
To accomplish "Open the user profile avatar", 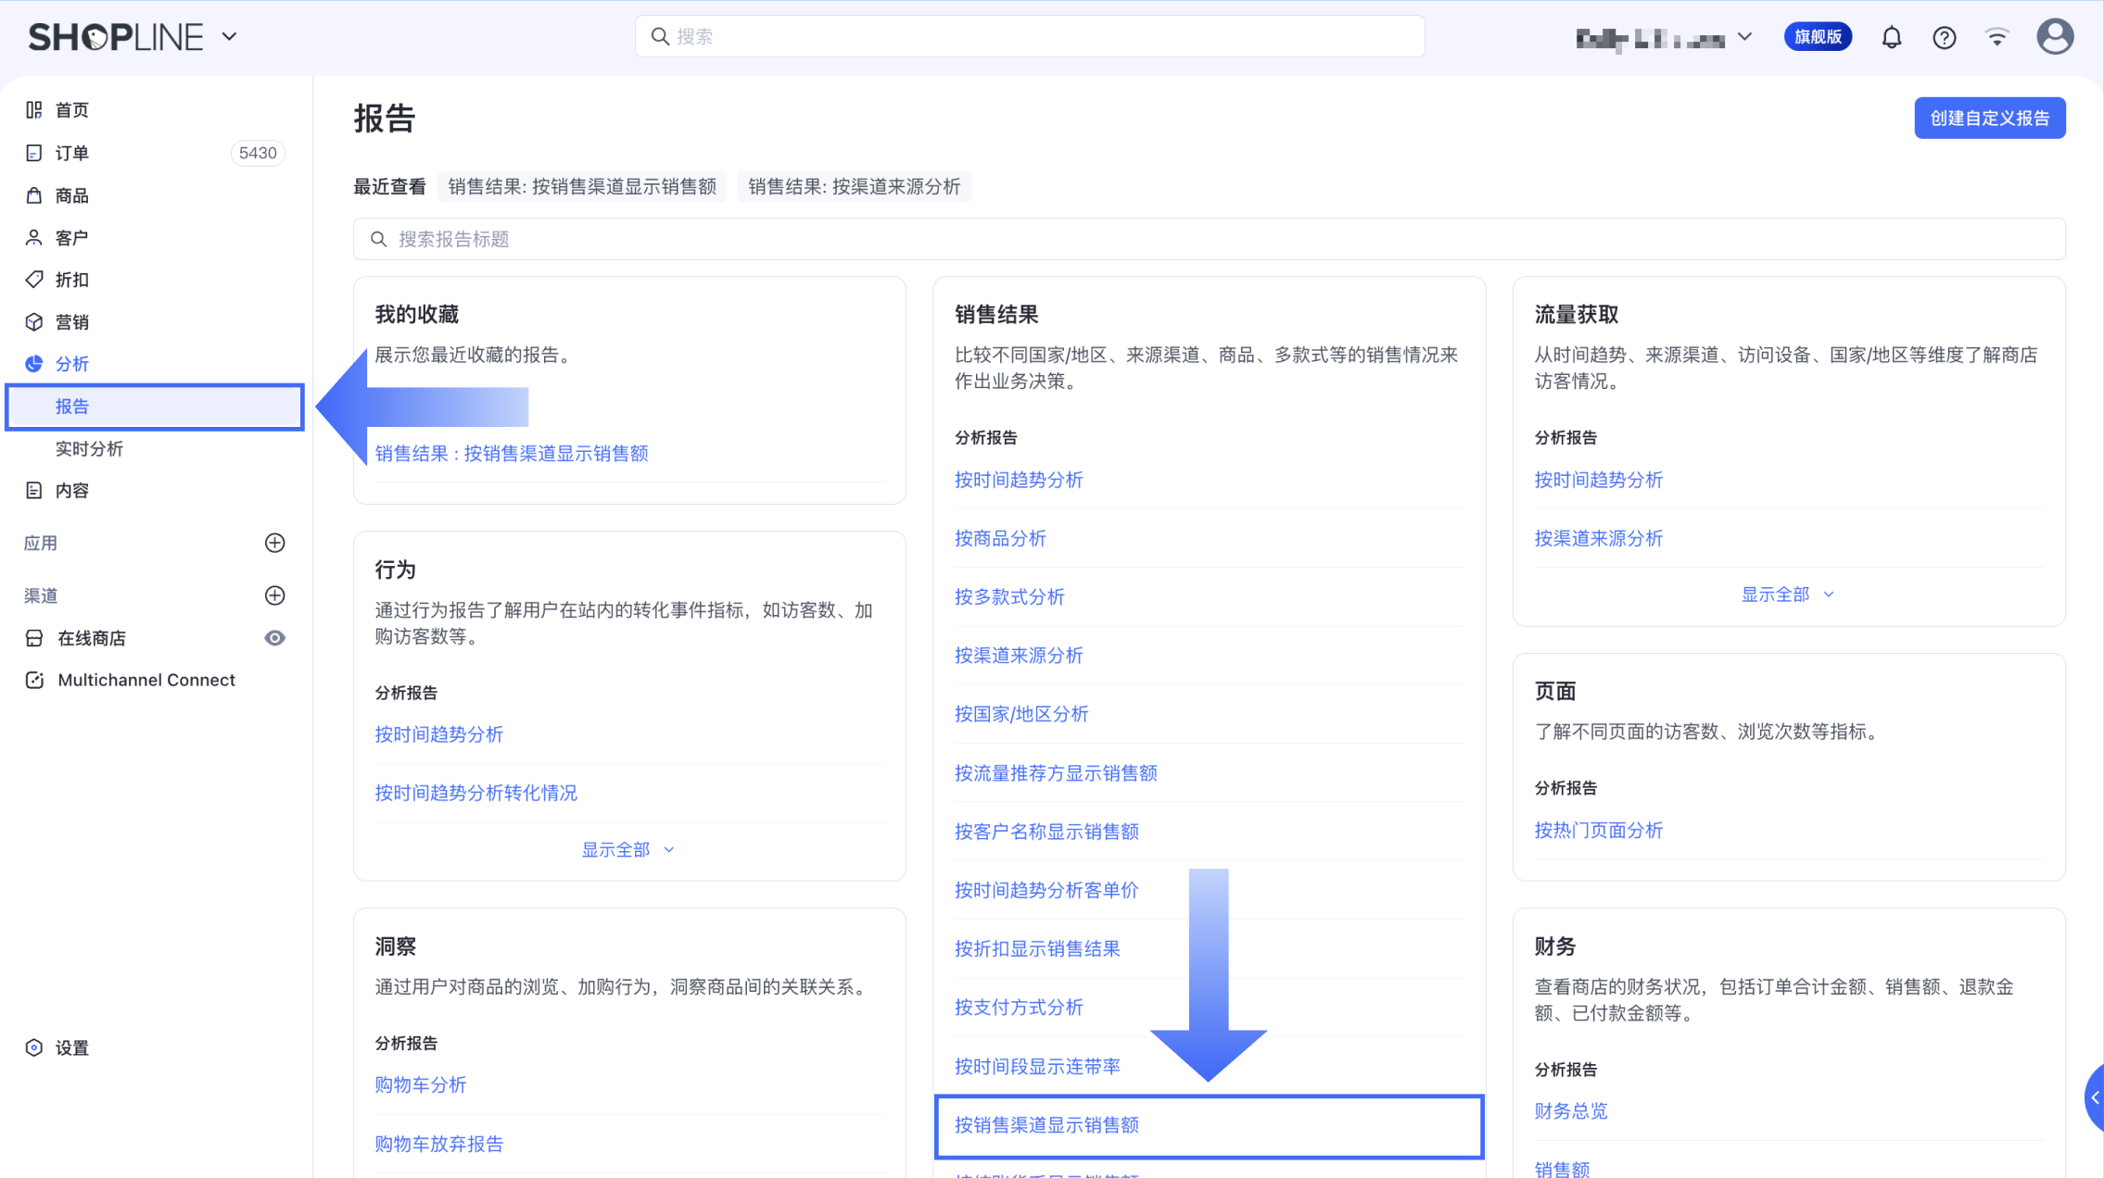I will [x=2054, y=37].
